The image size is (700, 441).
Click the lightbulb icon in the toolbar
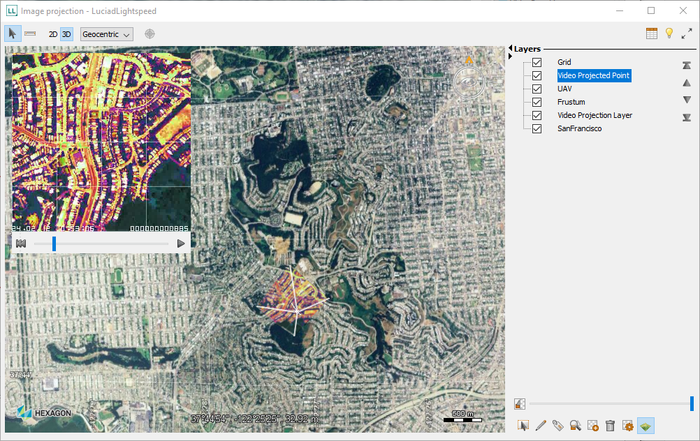(669, 33)
